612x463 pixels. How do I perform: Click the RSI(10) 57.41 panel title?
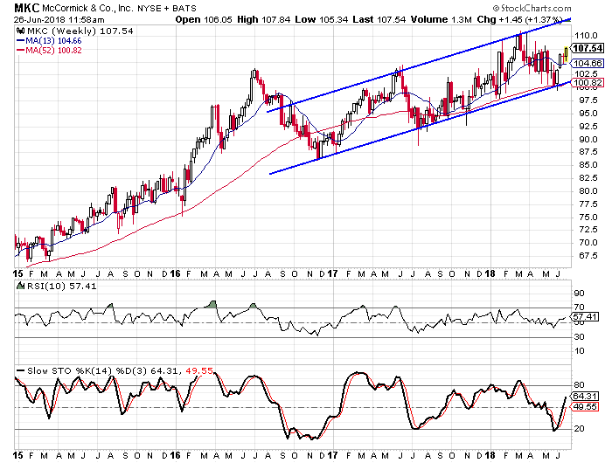point(61,286)
